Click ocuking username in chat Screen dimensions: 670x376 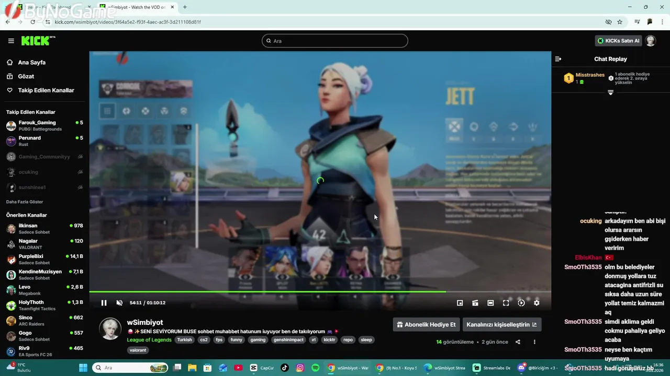tap(591, 221)
